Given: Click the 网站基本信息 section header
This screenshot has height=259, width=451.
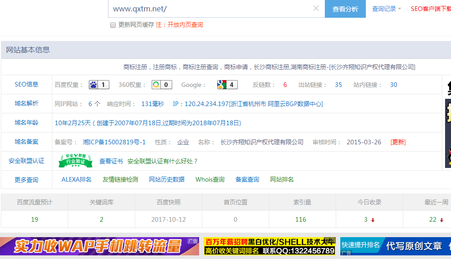Looking at the screenshot, I should [x=28, y=50].
